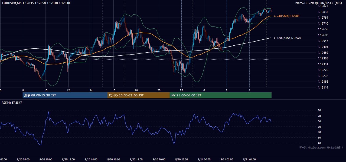Click price axis value 1.12439
Image resolution: width=346 pixels, height=162 pixels.
[x=323, y=53]
